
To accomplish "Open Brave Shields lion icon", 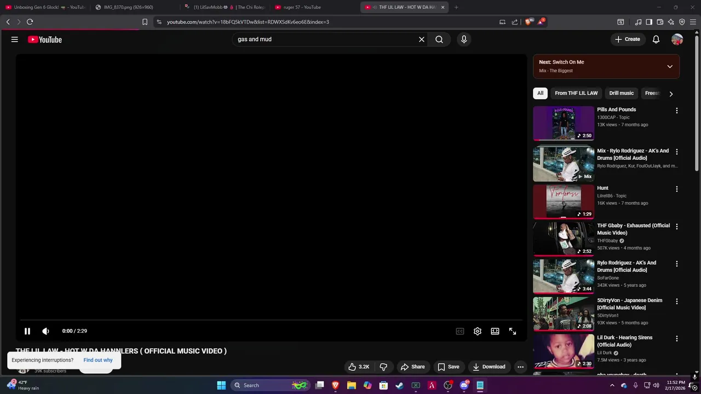I will (528, 22).
